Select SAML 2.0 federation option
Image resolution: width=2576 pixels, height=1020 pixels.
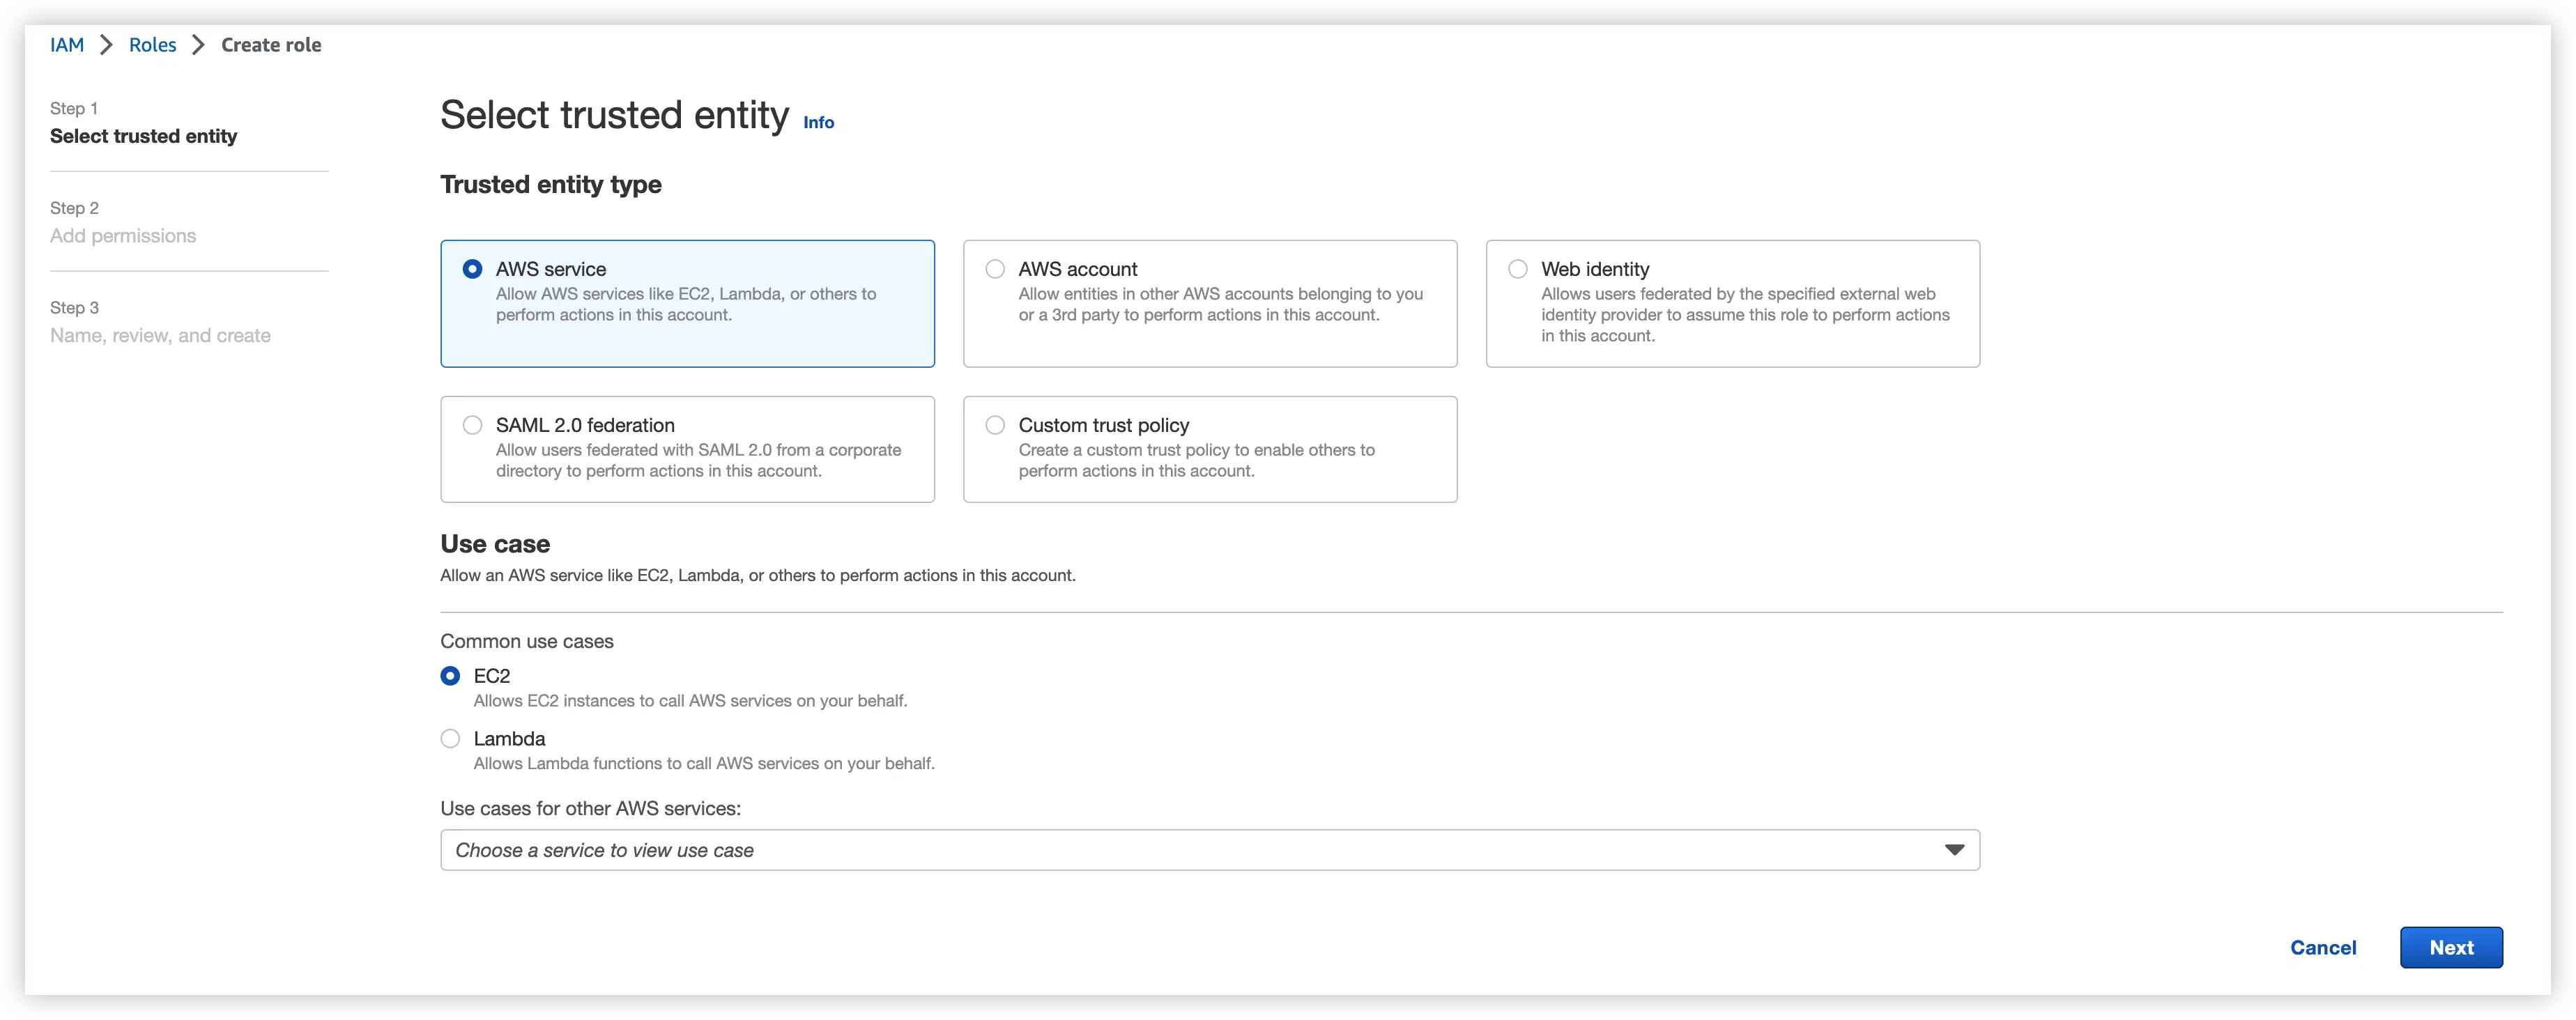tap(472, 425)
